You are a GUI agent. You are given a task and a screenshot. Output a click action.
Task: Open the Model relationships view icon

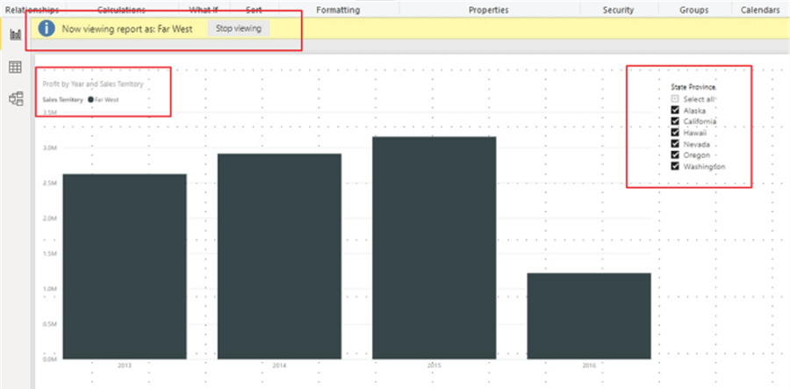pos(15,98)
